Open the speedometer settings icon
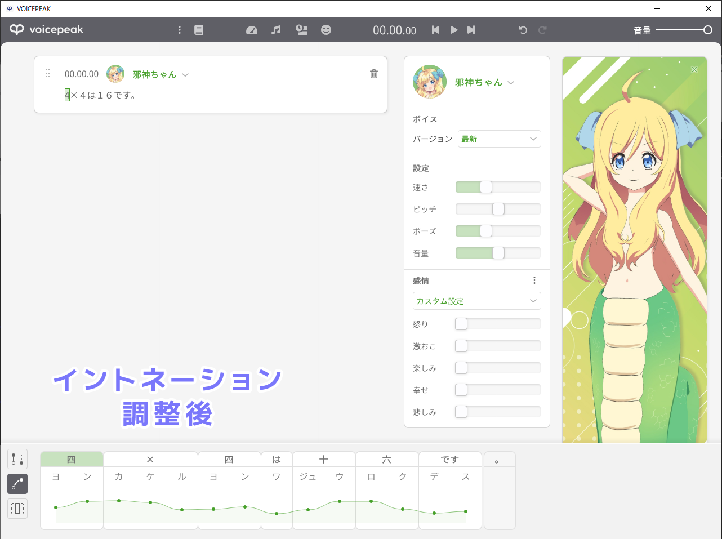This screenshot has height=539, width=722. click(x=252, y=30)
